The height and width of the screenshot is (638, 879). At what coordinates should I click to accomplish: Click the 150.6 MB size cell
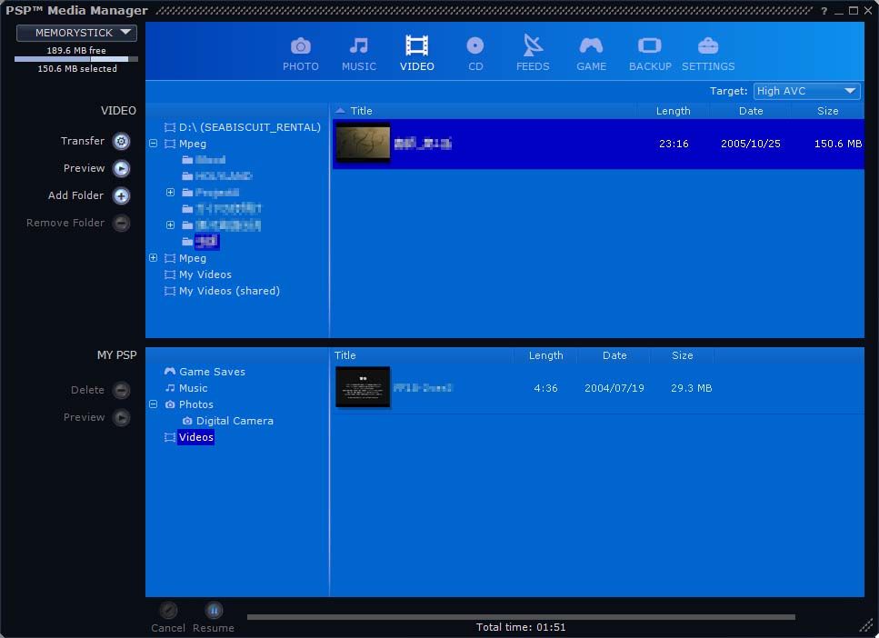pyautogui.click(x=838, y=144)
